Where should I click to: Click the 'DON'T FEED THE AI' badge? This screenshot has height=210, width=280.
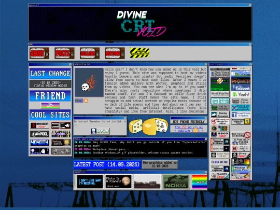pyautogui.click(x=220, y=155)
